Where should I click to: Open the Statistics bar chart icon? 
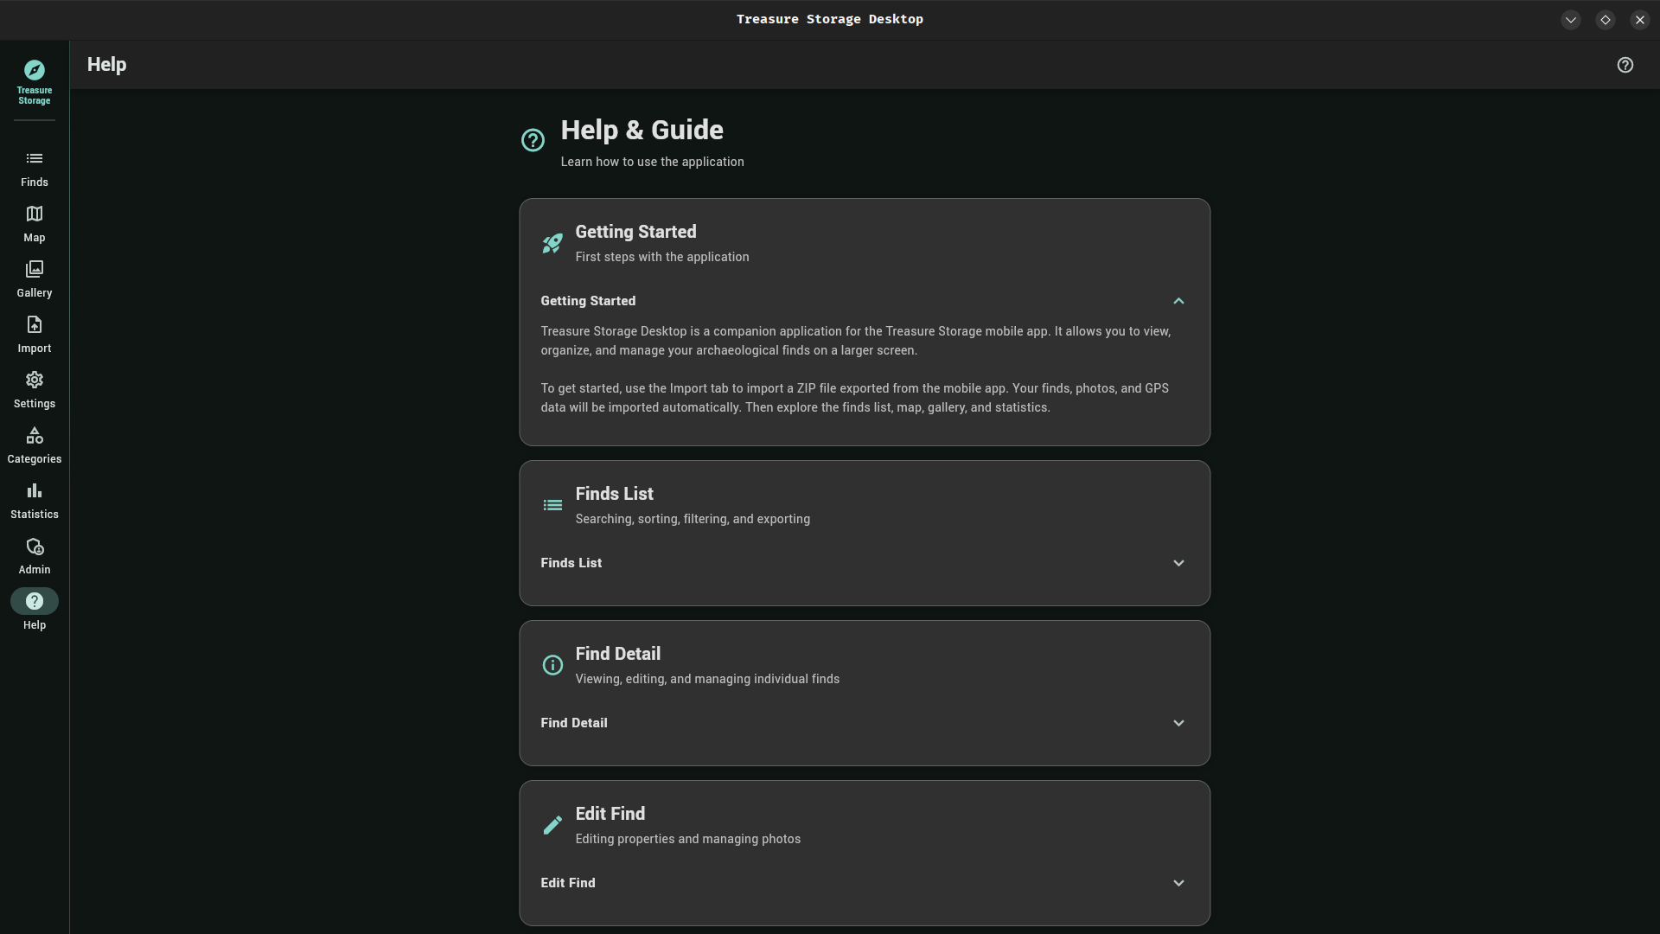click(x=35, y=490)
